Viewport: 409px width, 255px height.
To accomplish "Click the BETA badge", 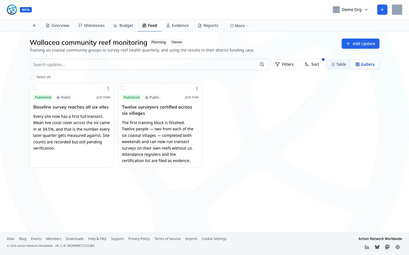I will (26, 10).
